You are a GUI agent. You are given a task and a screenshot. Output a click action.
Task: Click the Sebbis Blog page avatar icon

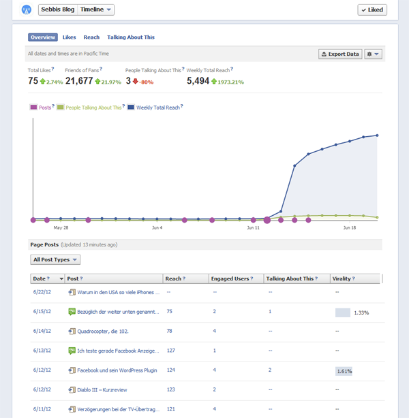pyautogui.click(x=27, y=10)
